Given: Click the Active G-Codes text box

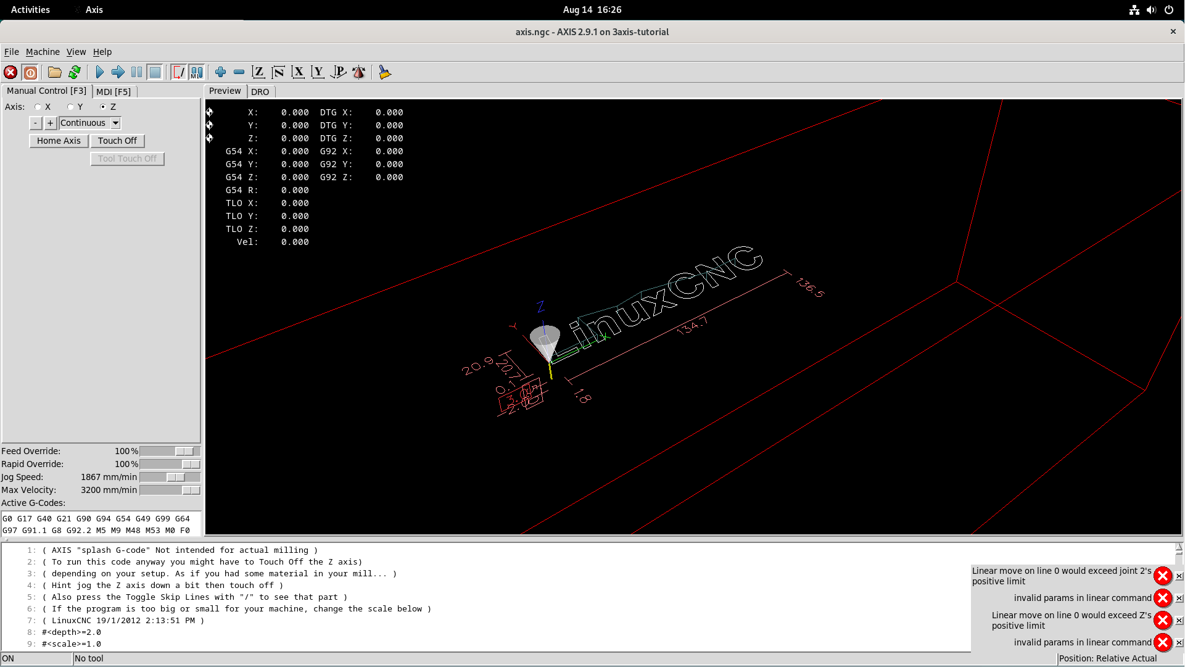Looking at the screenshot, I should [101, 524].
